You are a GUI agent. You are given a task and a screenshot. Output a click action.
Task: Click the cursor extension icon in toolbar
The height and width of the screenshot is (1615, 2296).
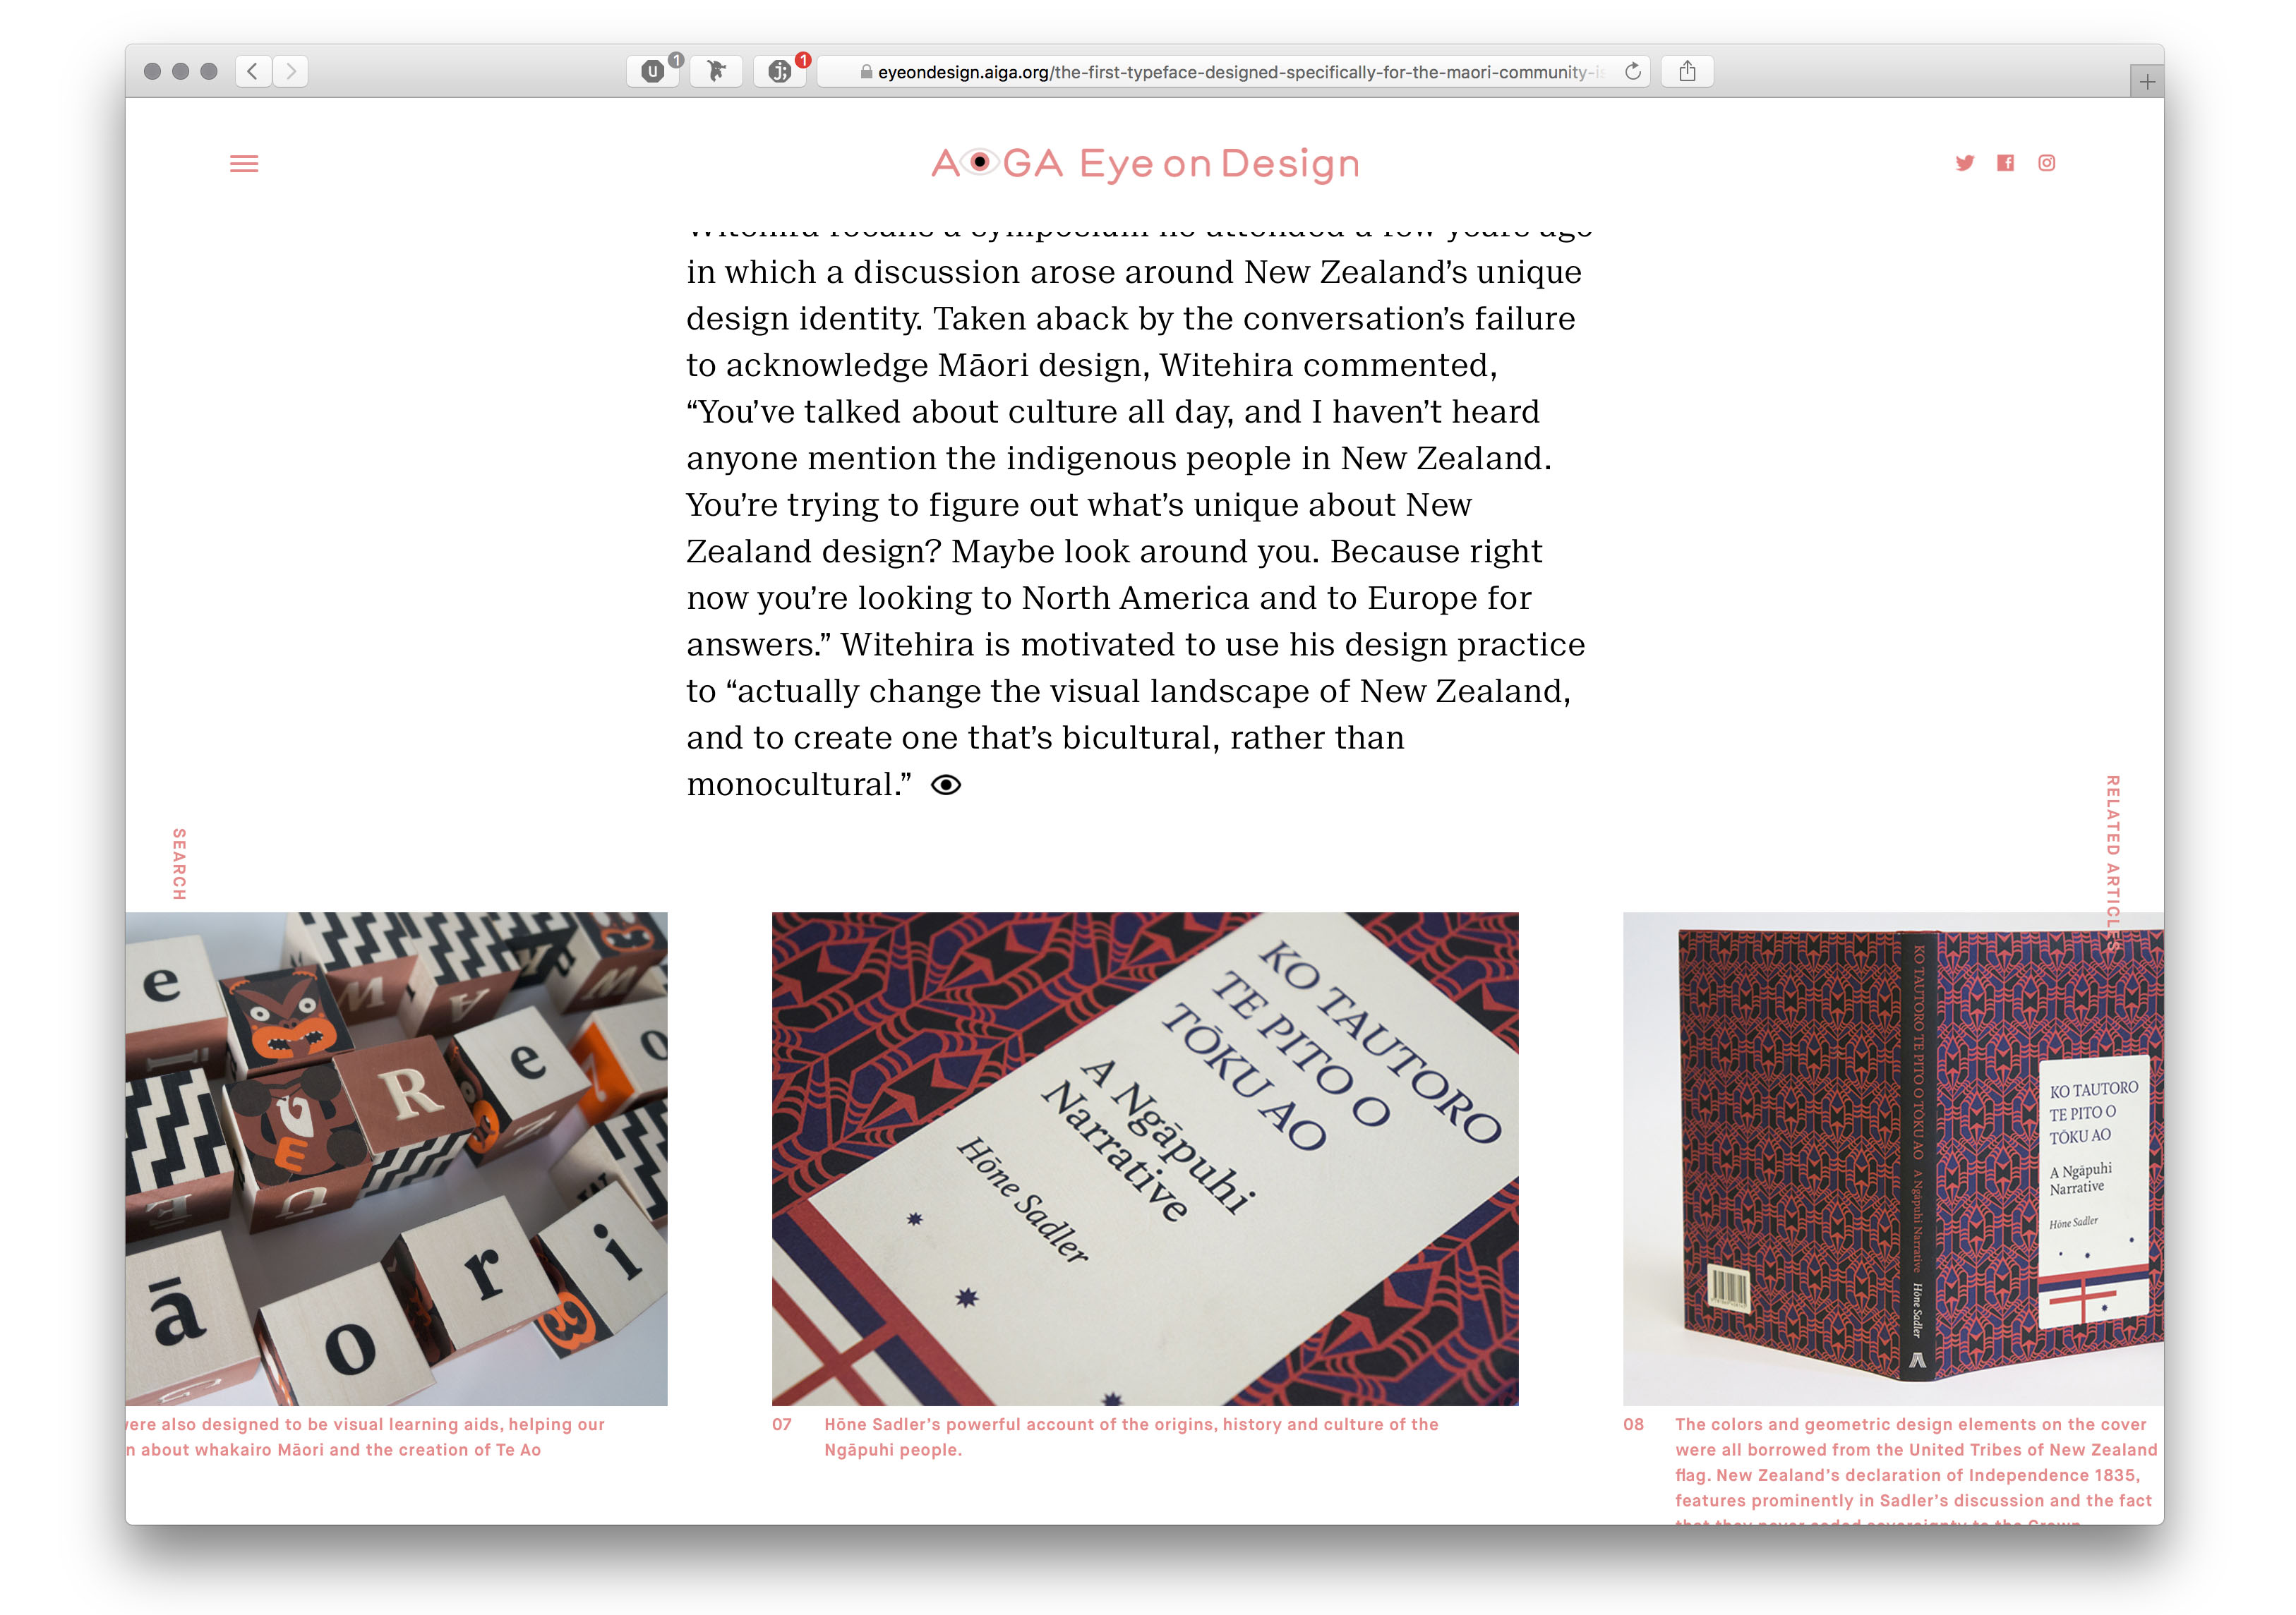click(716, 71)
